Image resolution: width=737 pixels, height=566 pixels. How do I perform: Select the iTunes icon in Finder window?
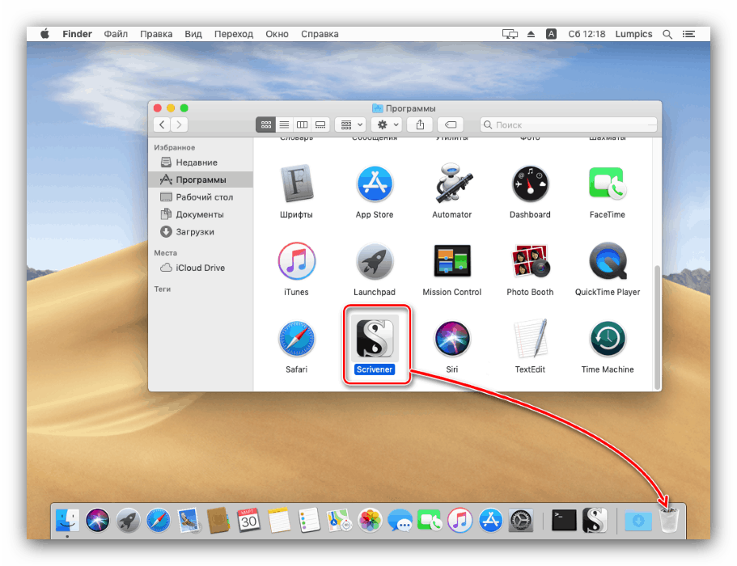tap(297, 260)
